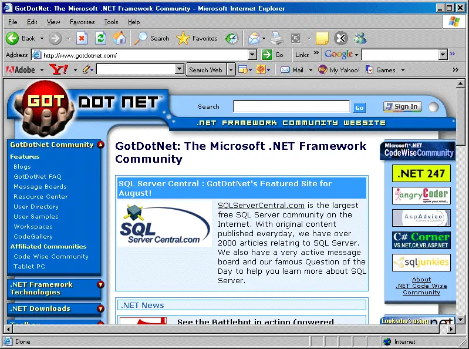Click the Google toolbar logo
Image resolution: width=469 pixels, height=349 pixels.
339,54
